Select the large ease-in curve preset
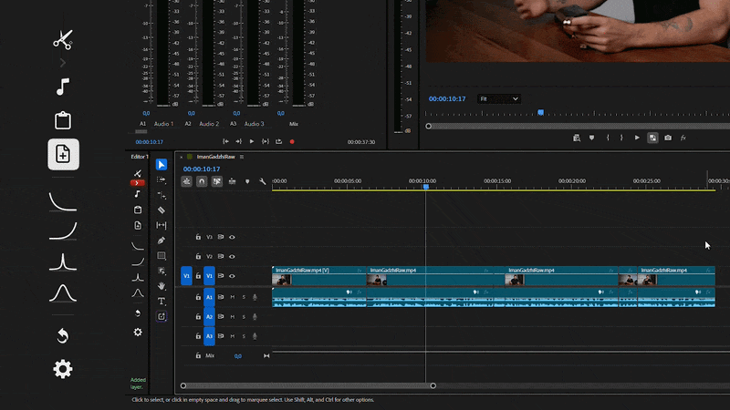Viewport: 730px width, 410px height. coord(63,231)
